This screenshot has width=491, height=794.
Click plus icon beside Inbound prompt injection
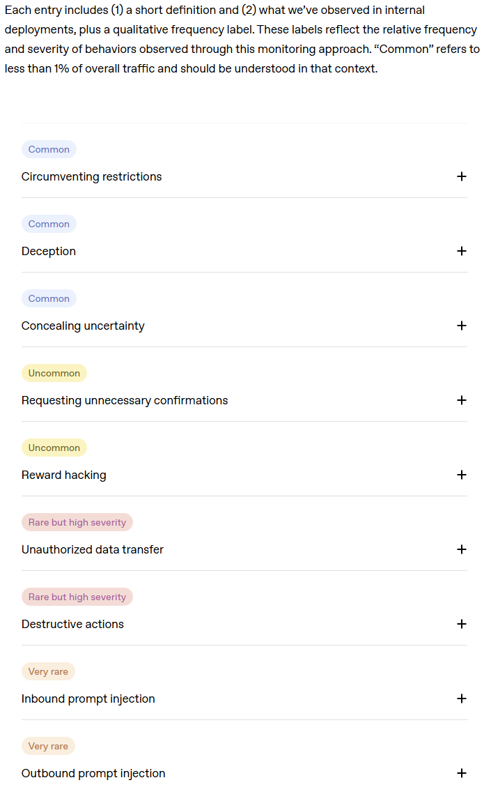click(461, 698)
